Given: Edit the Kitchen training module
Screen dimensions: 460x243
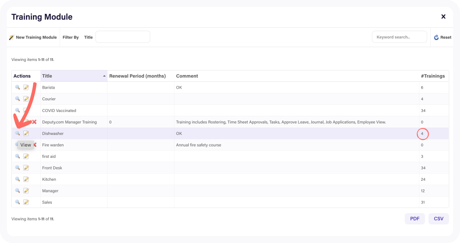Looking at the screenshot, I should point(26,179).
